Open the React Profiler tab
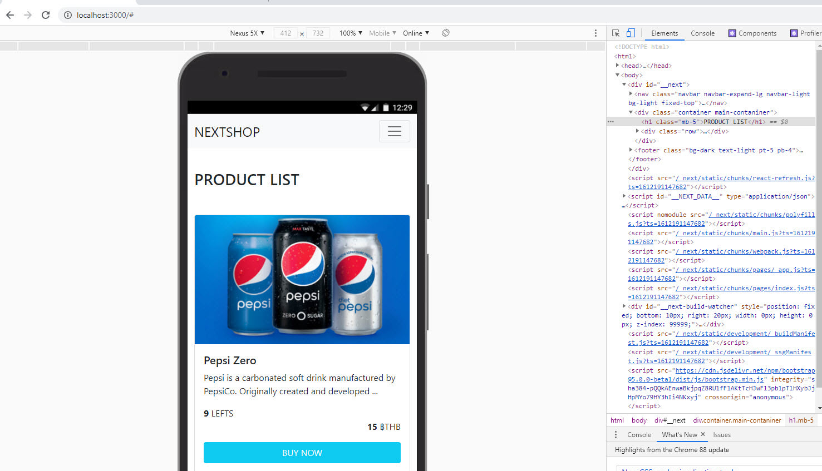Image resolution: width=822 pixels, height=471 pixels. click(805, 33)
